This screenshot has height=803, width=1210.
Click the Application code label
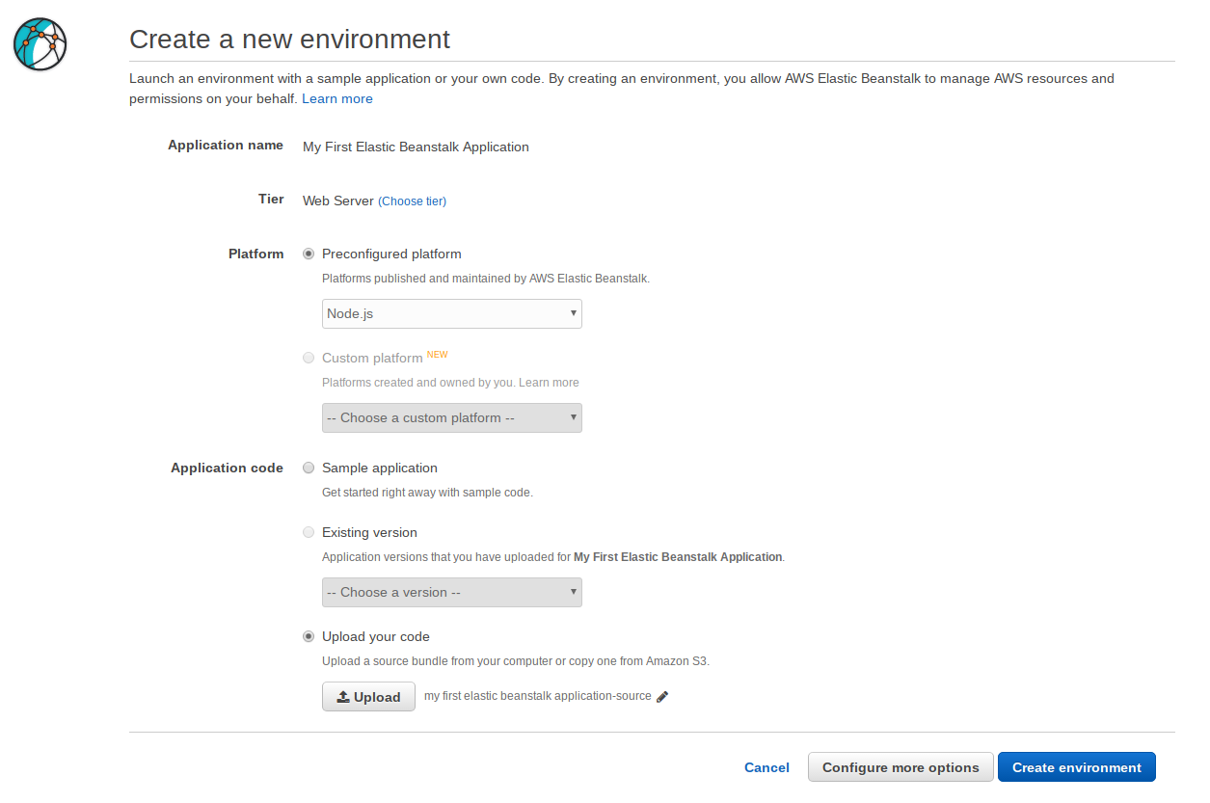tap(227, 468)
